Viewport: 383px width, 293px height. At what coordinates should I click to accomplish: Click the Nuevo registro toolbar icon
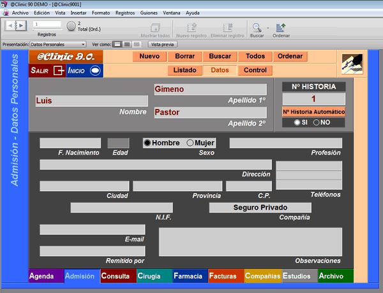tap(191, 27)
